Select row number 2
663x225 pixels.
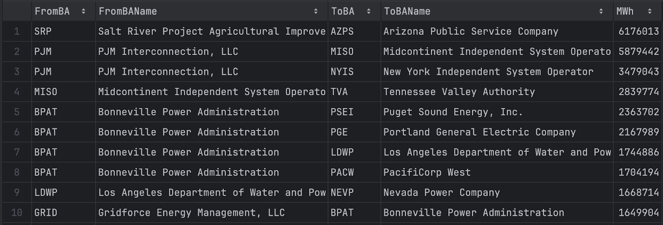(17, 52)
